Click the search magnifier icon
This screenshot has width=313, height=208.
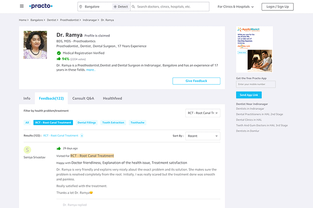tap(134, 7)
